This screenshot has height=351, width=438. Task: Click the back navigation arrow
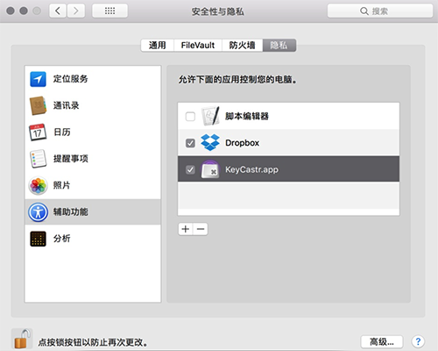[x=58, y=11]
